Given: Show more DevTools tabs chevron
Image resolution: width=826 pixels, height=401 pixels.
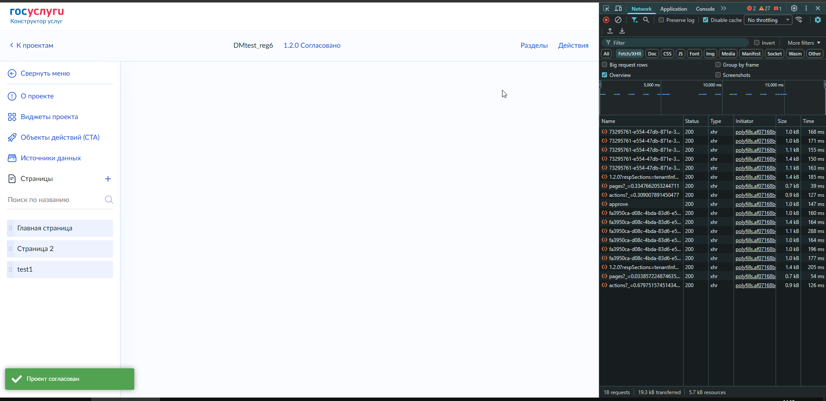Looking at the screenshot, I should [x=724, y=8].
